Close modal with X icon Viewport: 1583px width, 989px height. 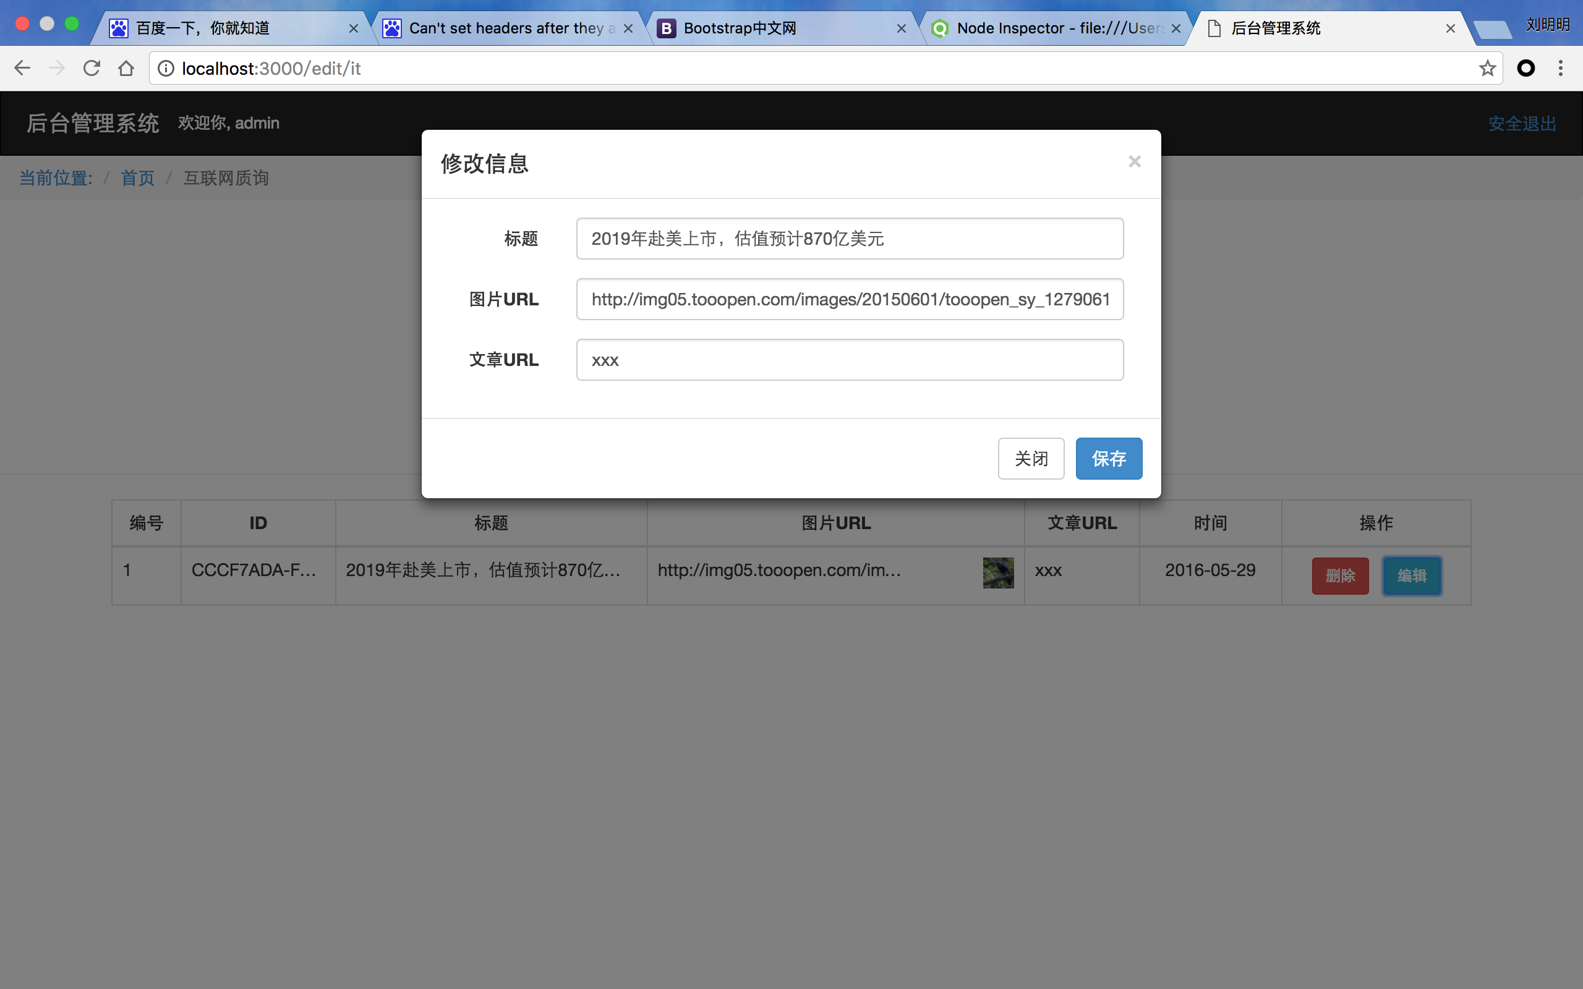[1134, 161]
